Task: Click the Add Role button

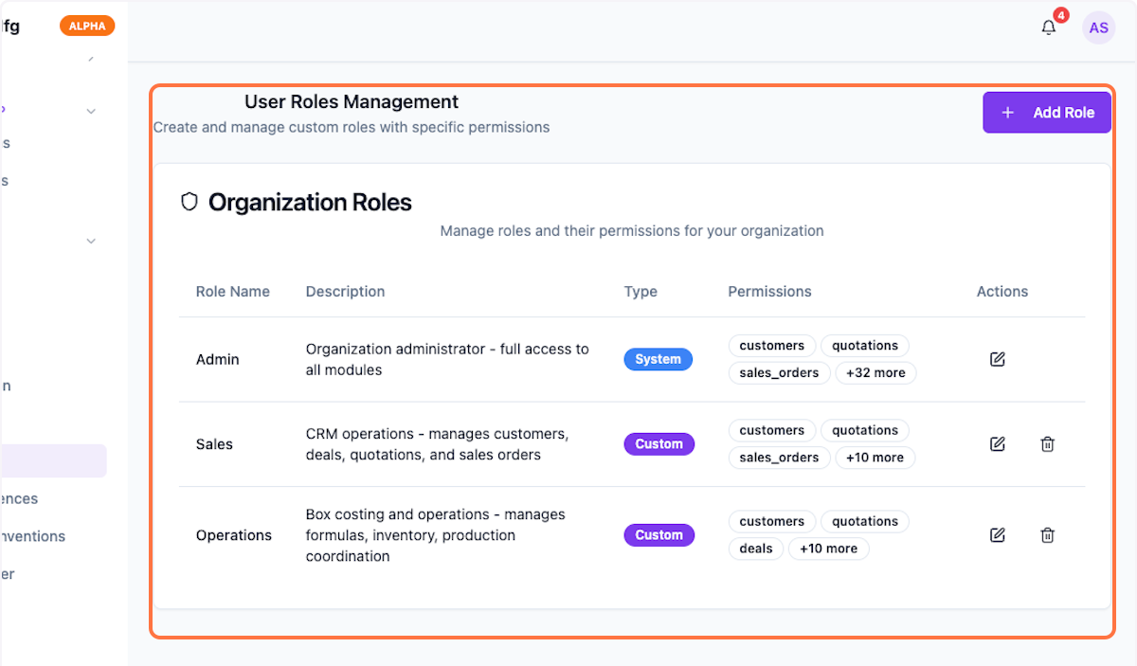Action: [x=1046, y=113]
